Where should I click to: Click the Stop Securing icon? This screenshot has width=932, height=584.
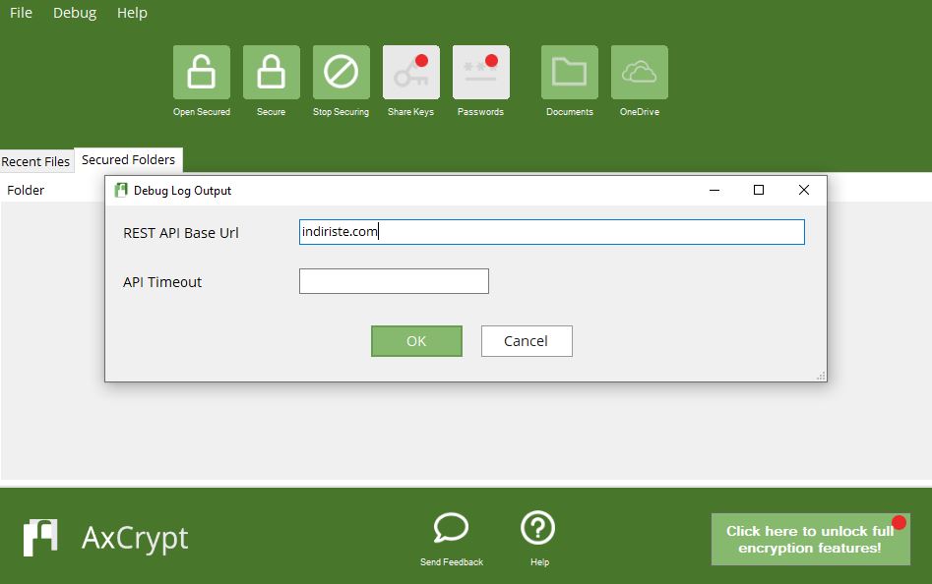tap(342, 73)
